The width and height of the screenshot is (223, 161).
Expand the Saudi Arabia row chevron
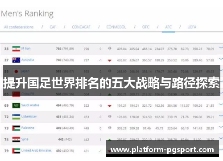tap(221, 104)
